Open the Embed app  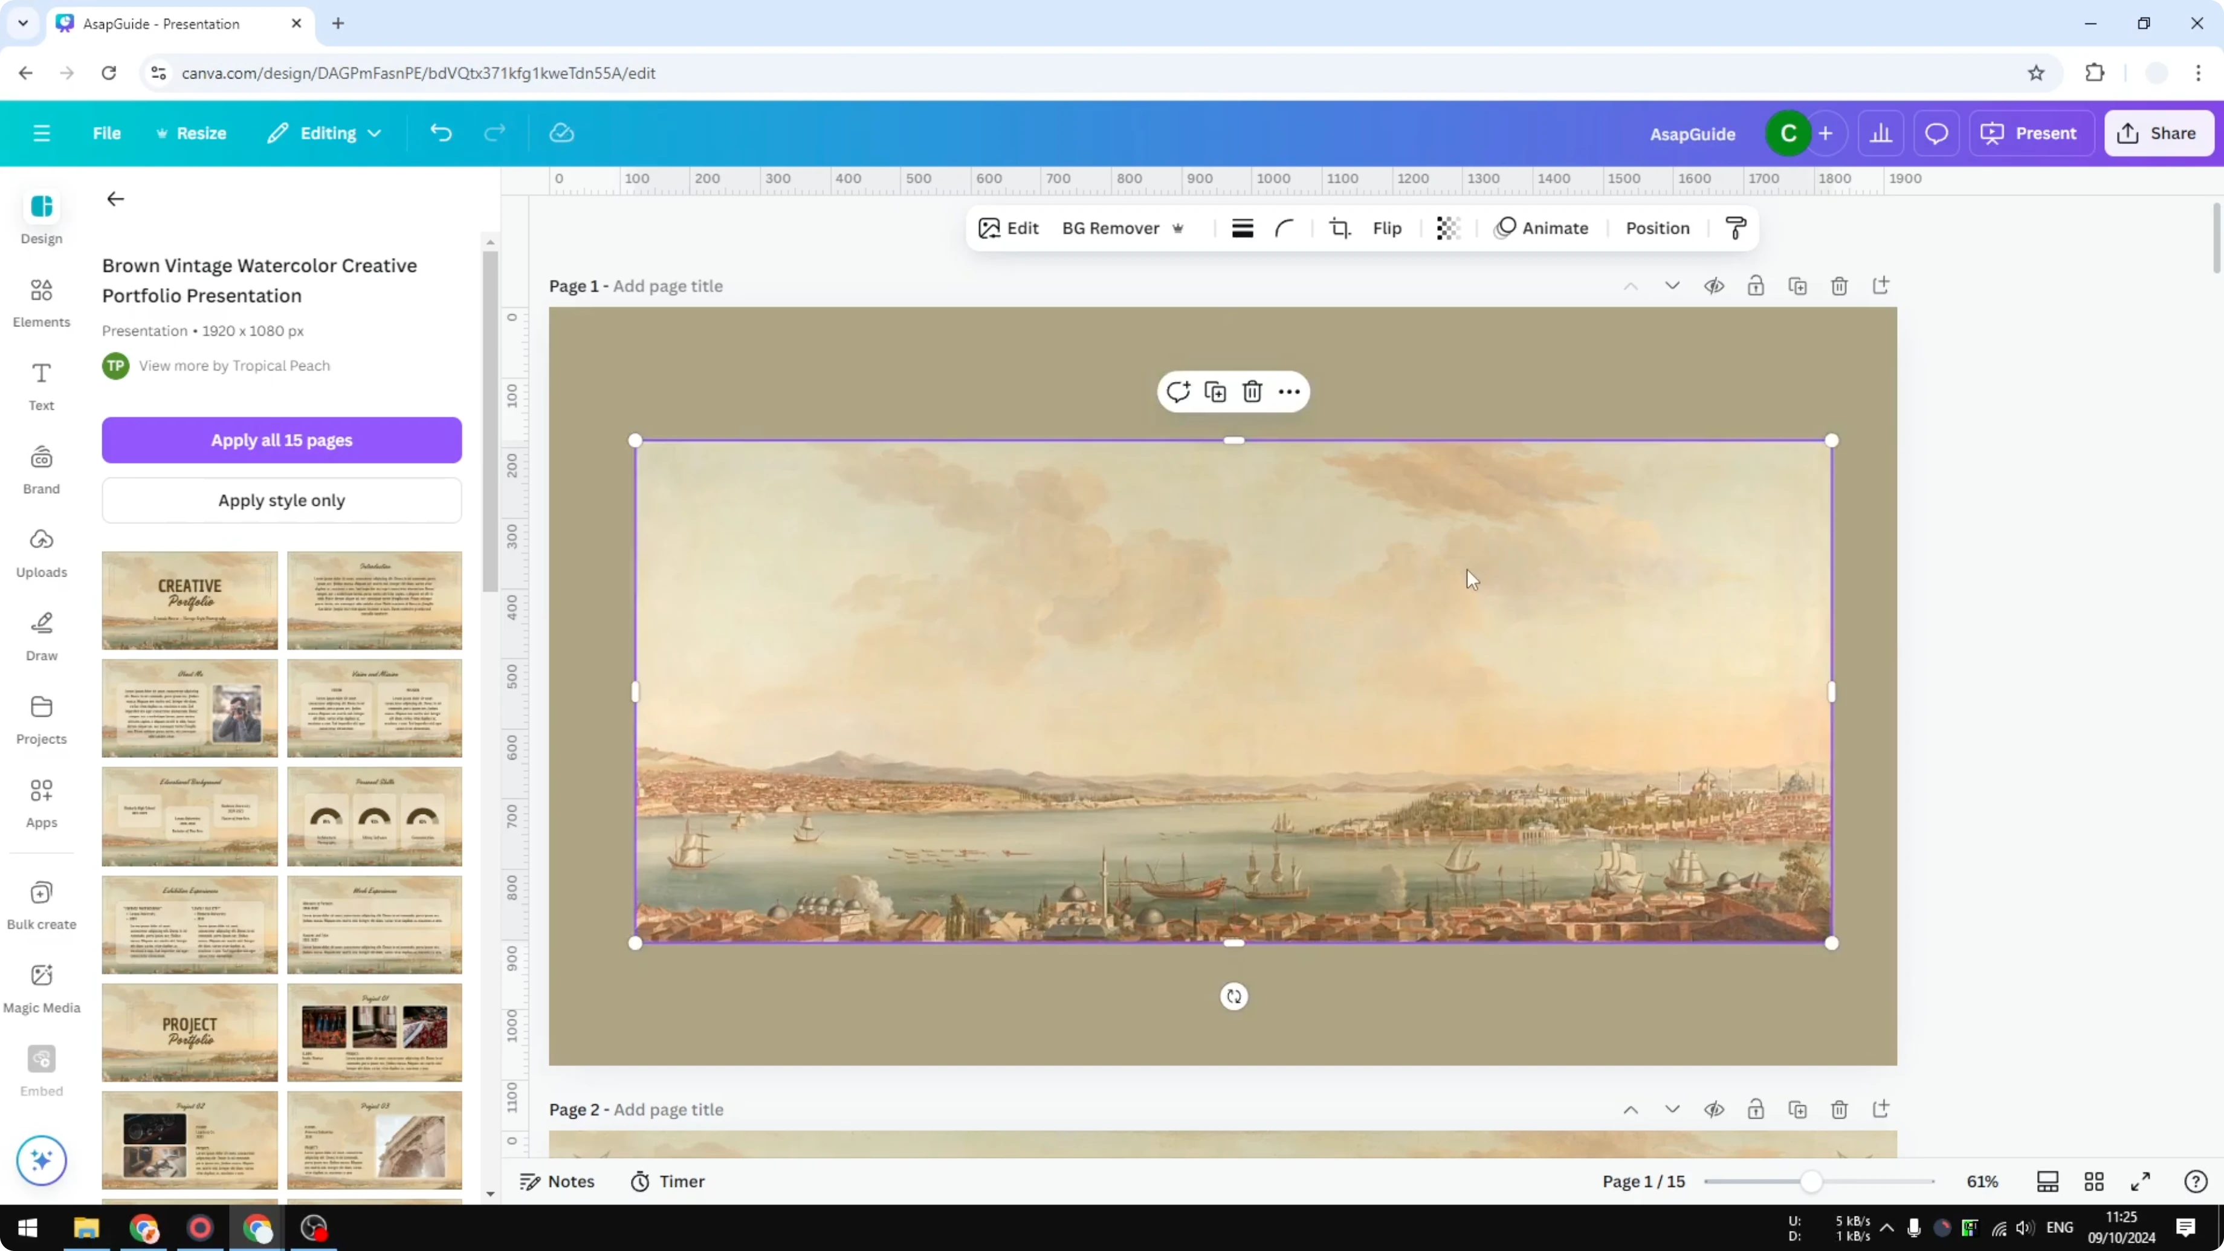click(42, 1072)
